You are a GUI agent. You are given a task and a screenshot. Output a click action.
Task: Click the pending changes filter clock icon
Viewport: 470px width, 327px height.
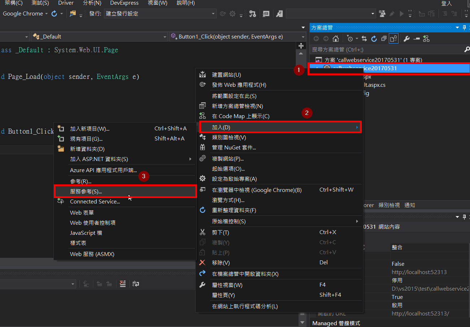point(349,39)
